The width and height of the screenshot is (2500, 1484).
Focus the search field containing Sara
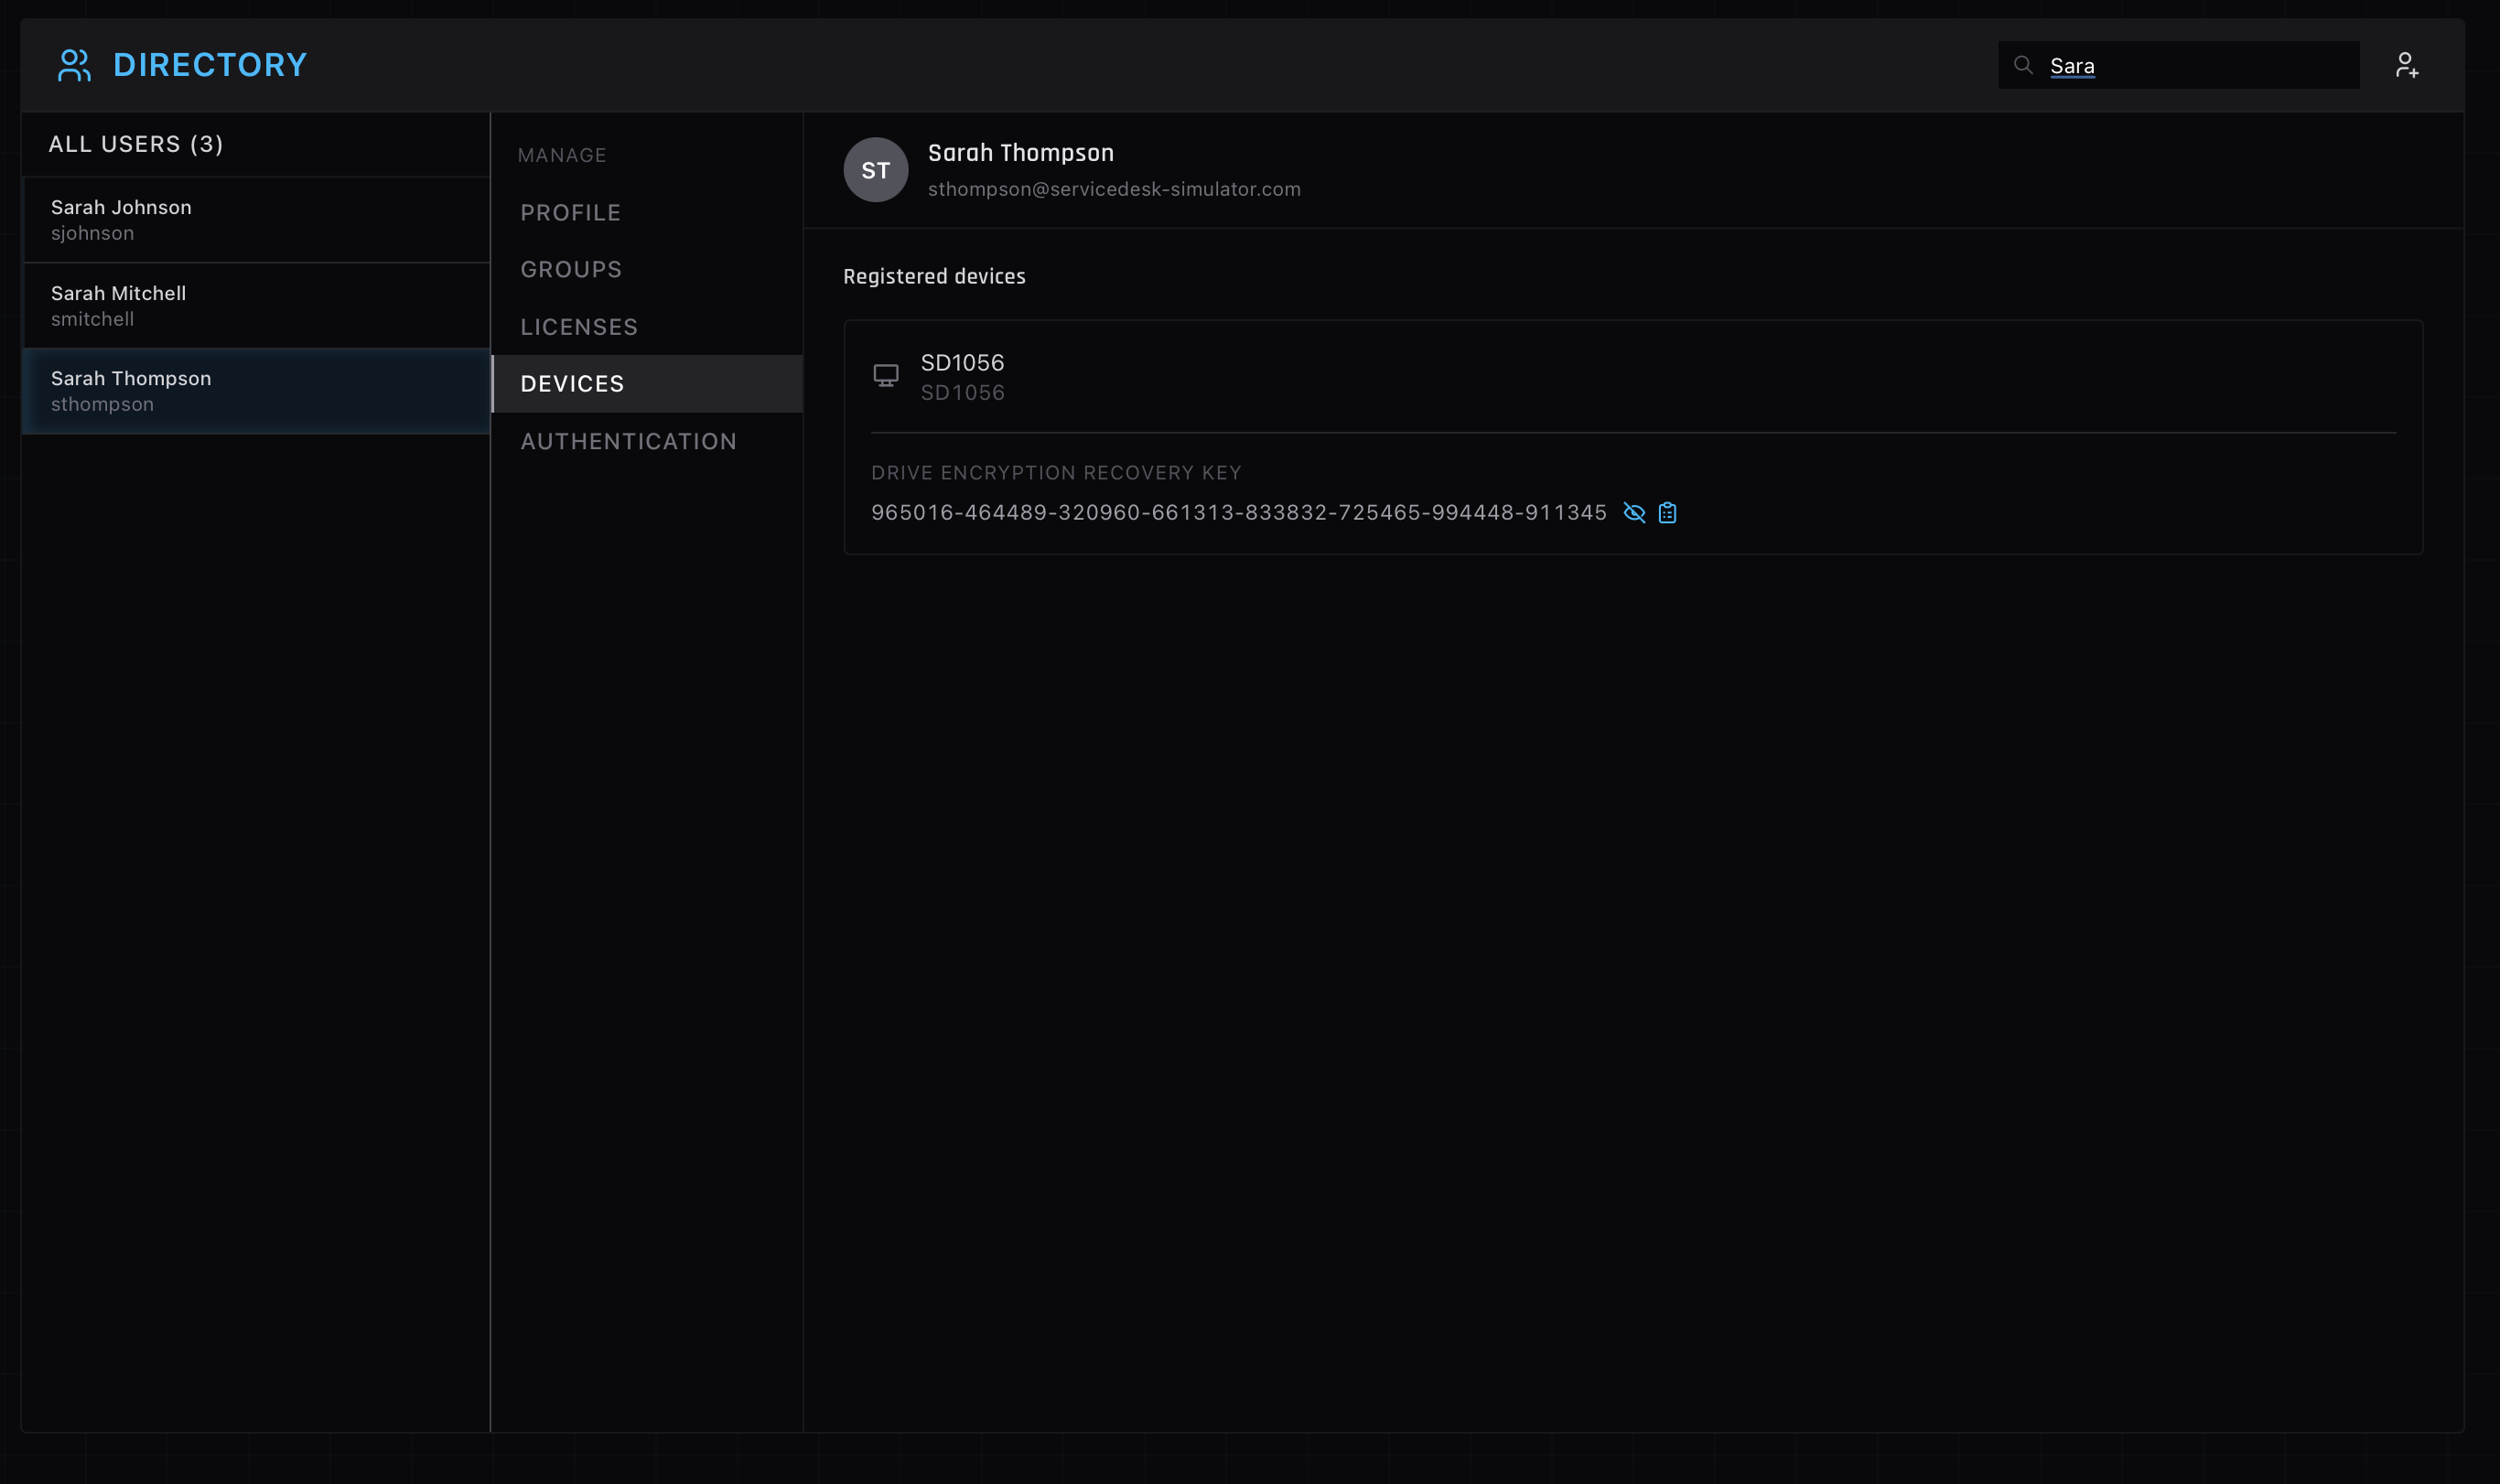2179,65
